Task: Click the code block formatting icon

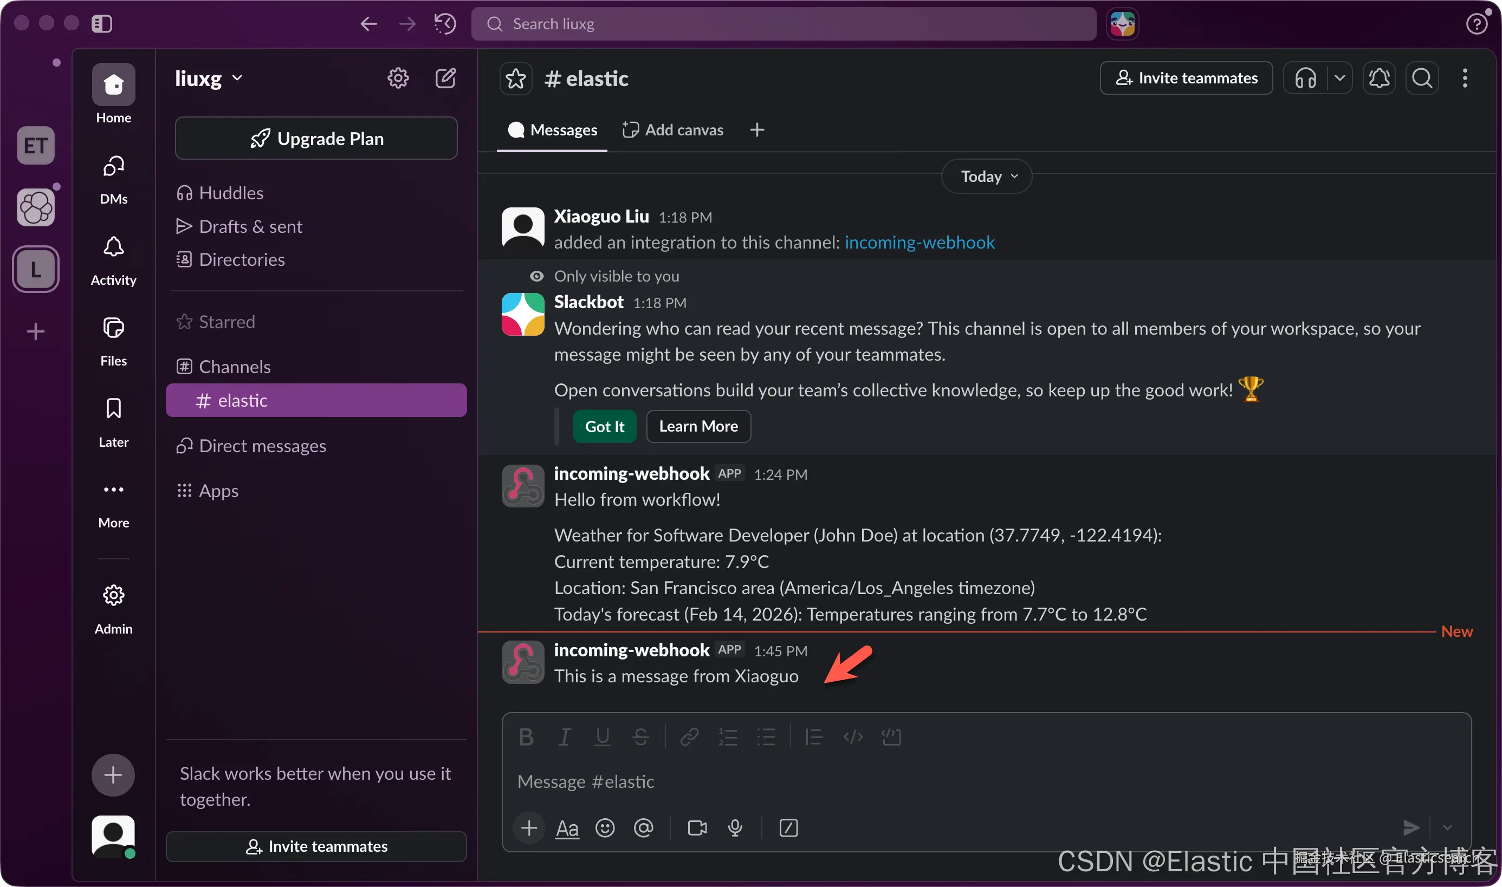Action: 891,737
